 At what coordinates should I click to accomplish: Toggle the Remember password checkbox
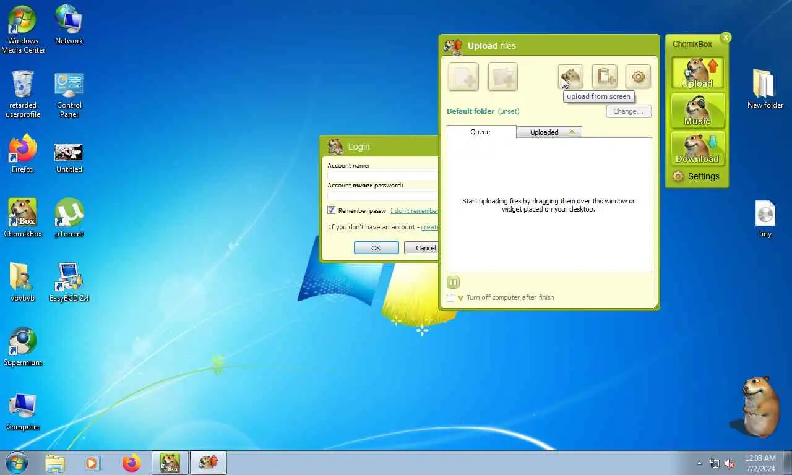point(331,210)
